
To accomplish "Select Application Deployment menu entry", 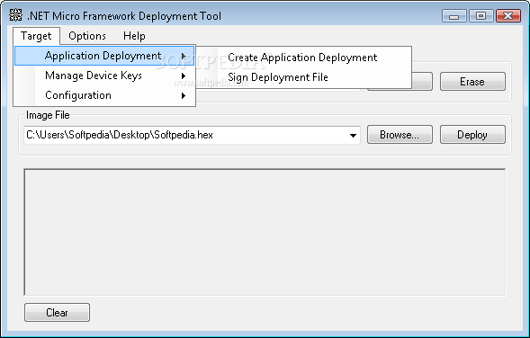I will coord(104,56).
